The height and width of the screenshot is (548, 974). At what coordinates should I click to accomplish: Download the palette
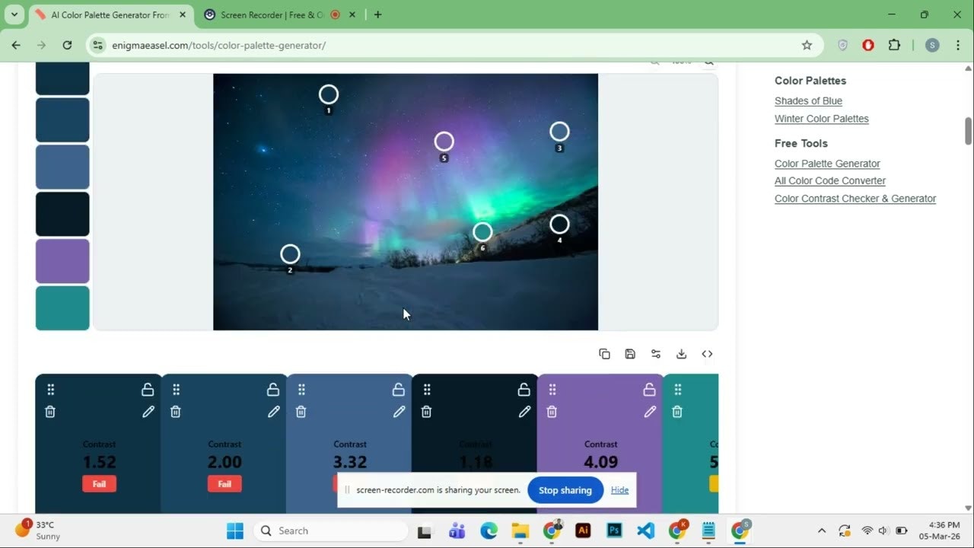pos(681,353)
